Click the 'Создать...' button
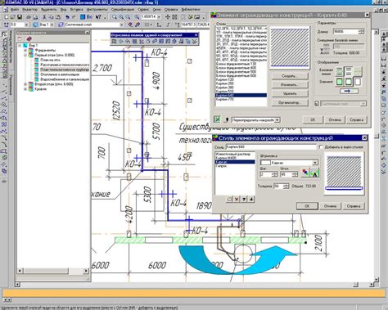 point(290,76)
